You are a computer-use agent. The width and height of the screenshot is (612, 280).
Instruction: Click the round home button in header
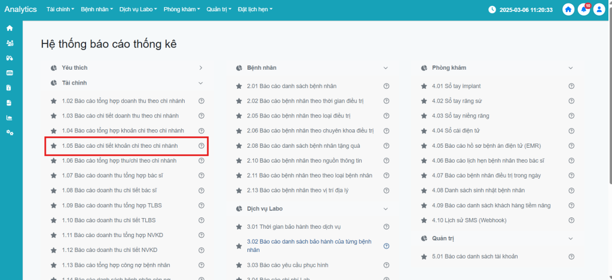tap(568, 10)
